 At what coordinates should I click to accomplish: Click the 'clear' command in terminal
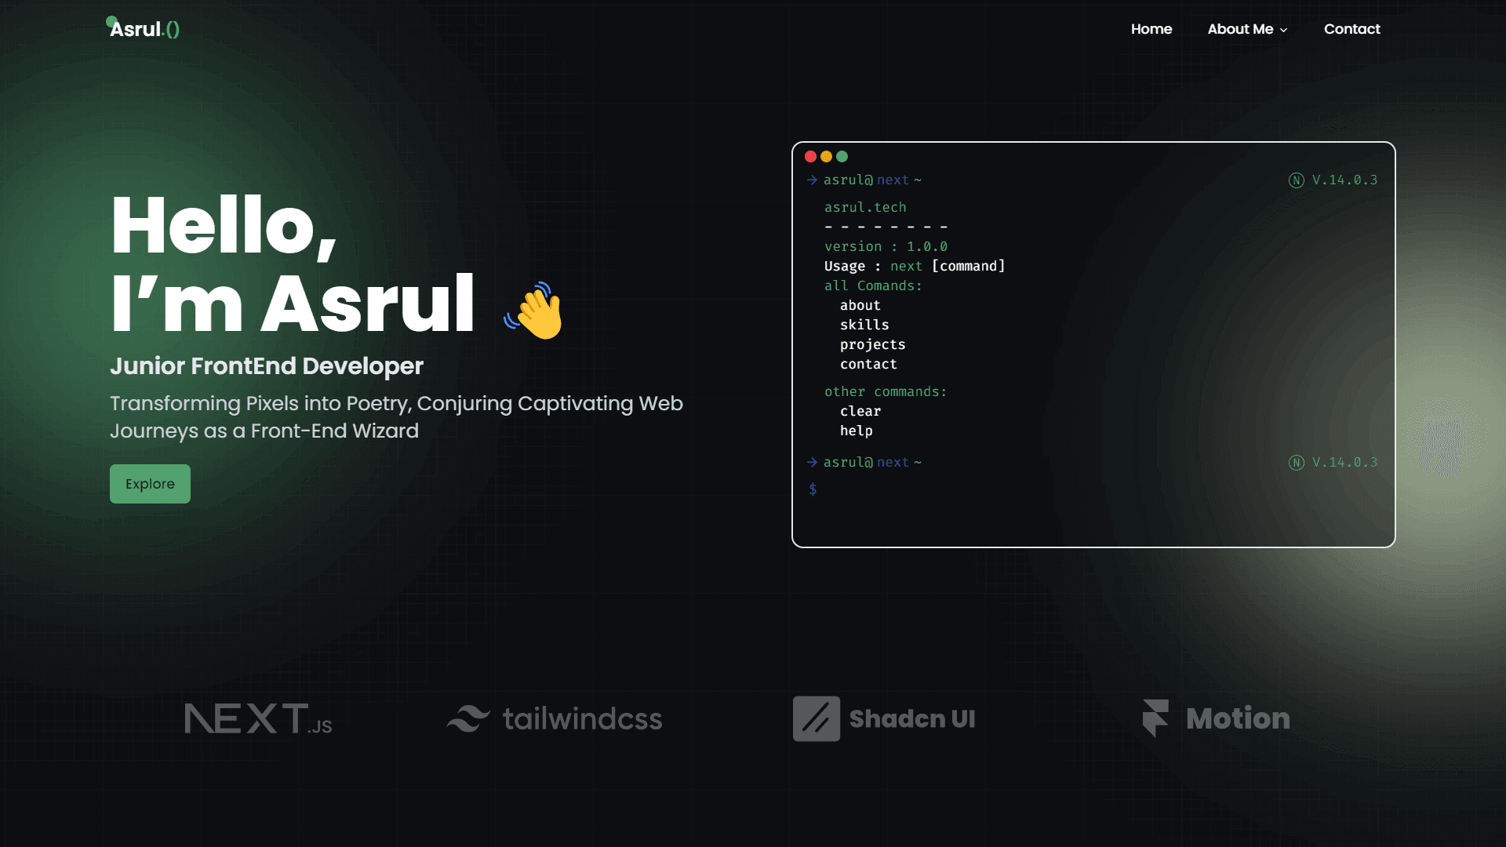[x=860, y=411]
